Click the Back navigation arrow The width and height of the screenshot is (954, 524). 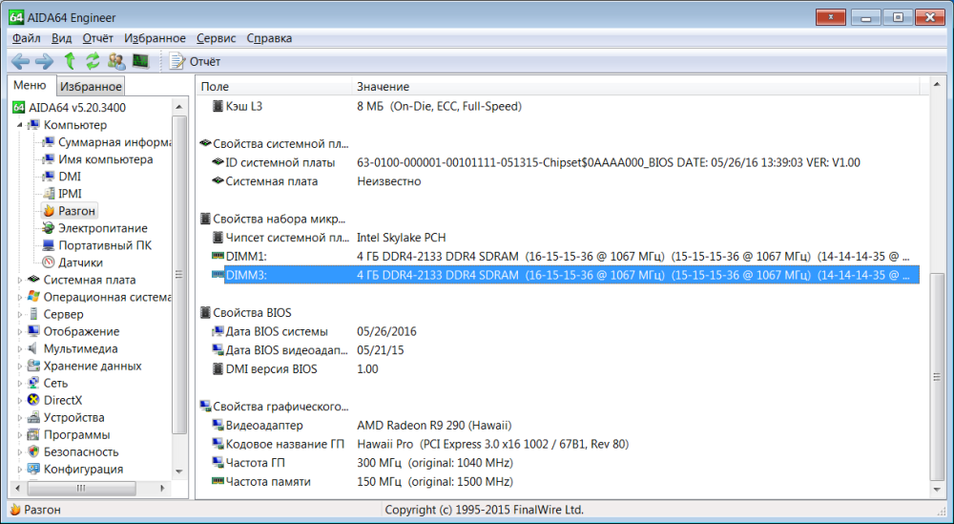pyautogui.click(x=20, y=61)
